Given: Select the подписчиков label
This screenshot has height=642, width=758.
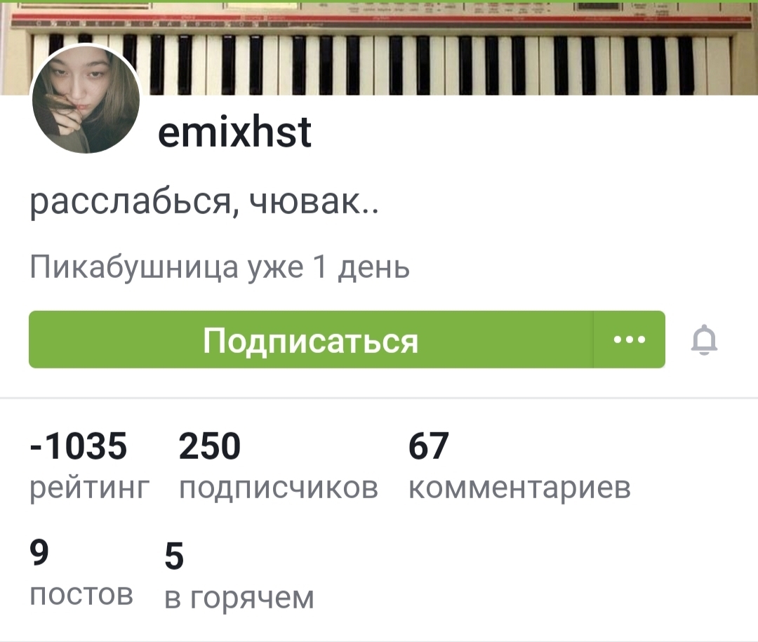Looking at the screenshot, I should click(279, 488).
